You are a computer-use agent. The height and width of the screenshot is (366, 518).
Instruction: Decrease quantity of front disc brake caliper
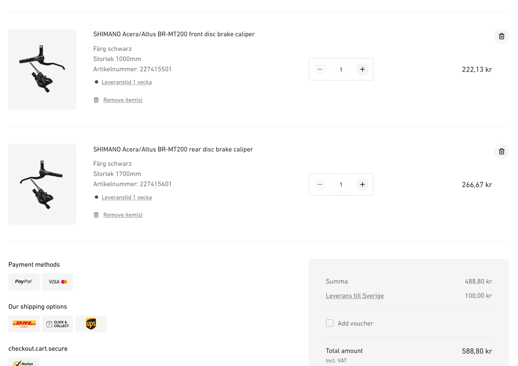[320, 69]
